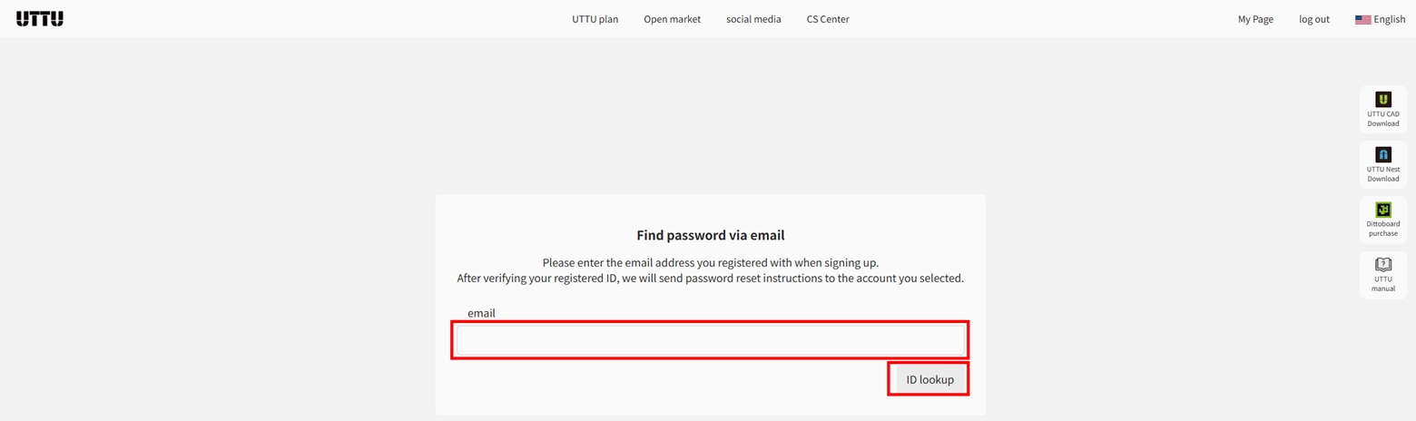Click the ID lookup button
This screenshot has width=1416, height=421.
(929, 379)
